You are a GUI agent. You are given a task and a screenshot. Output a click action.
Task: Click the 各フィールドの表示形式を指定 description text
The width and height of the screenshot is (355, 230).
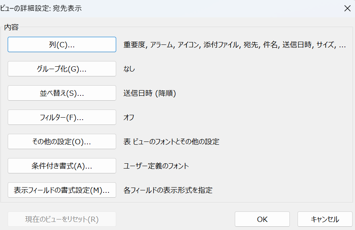tap(168, 190)
